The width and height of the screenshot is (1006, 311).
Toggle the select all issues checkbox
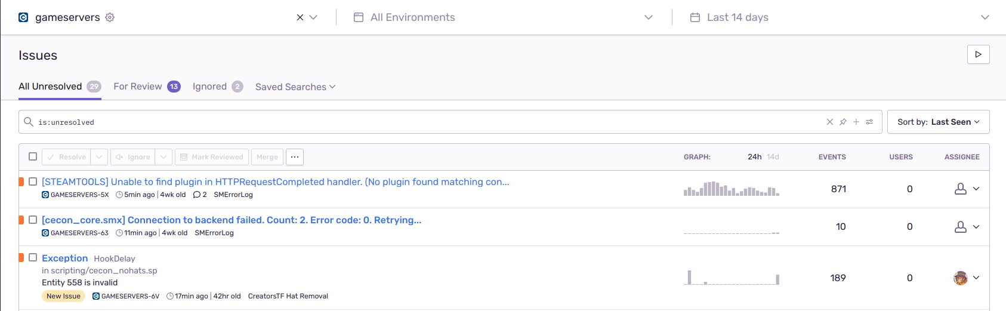click(x=33, y=156)
